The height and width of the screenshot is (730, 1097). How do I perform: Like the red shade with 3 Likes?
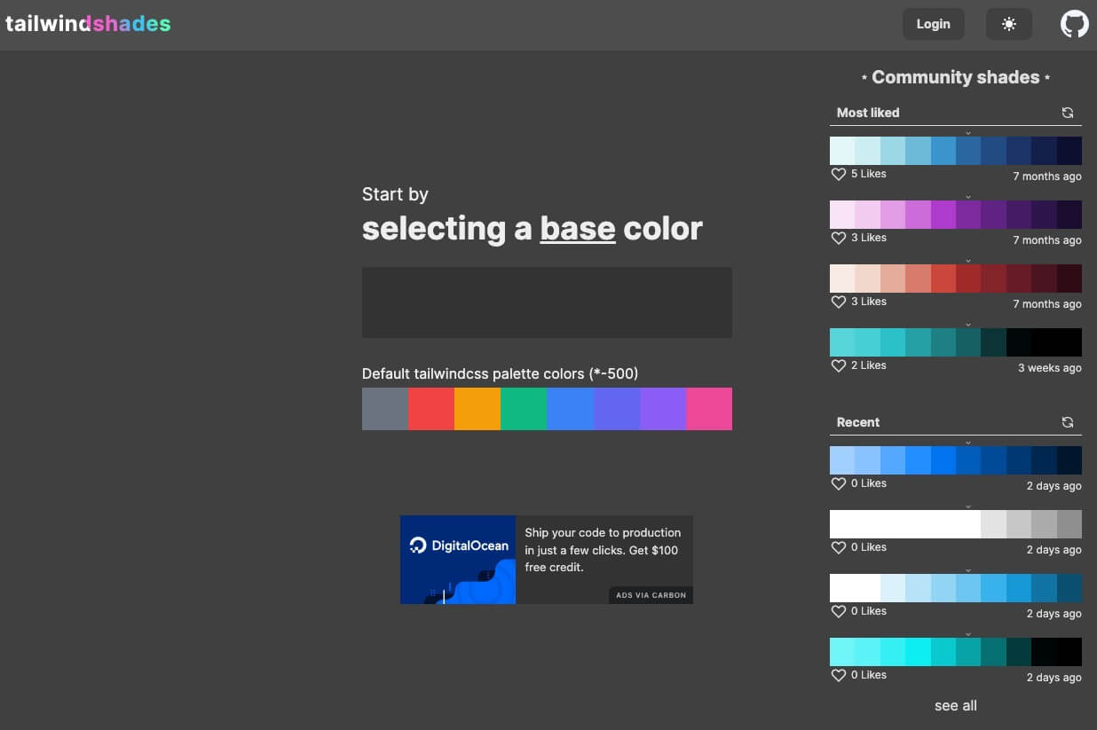point(839,302)
